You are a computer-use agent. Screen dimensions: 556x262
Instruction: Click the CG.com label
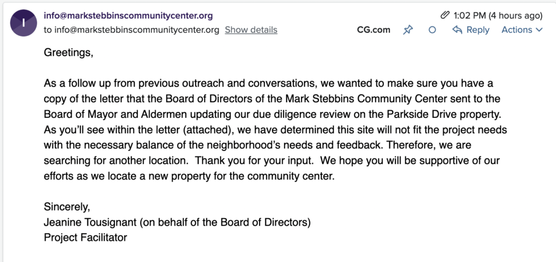point(374,30)
